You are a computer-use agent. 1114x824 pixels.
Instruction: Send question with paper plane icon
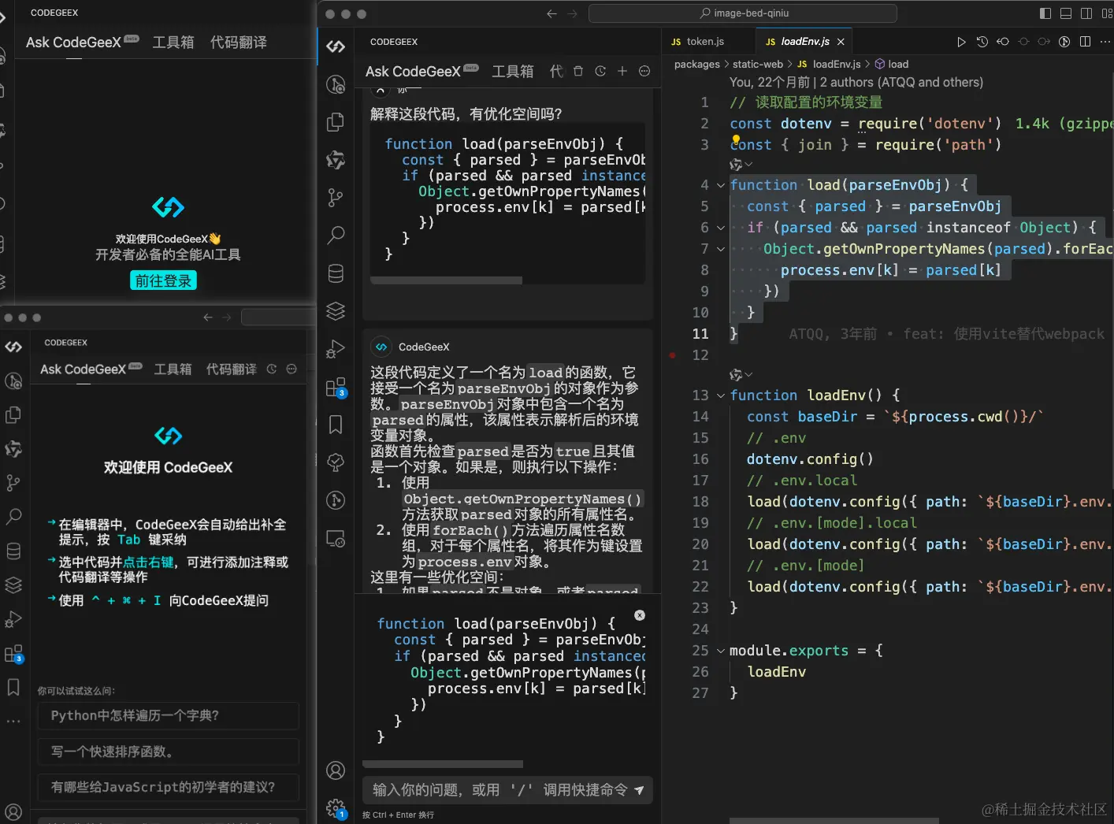pyautogui.click(x=639, y=790)
